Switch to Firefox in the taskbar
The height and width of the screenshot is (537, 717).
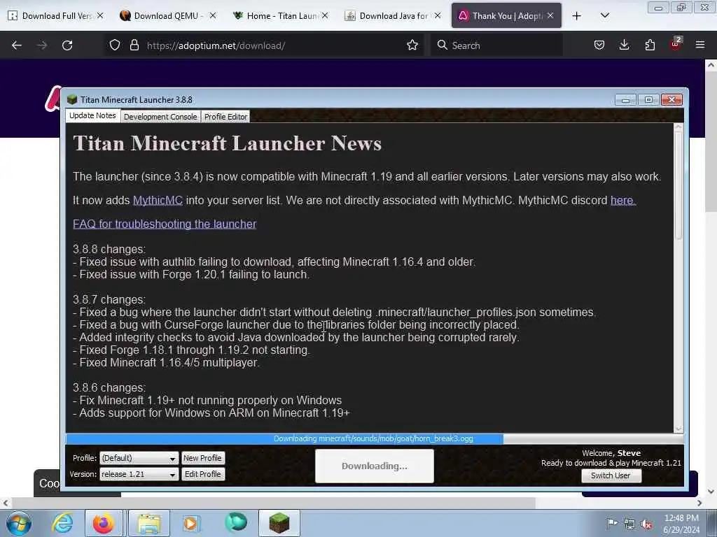point(104,523)
